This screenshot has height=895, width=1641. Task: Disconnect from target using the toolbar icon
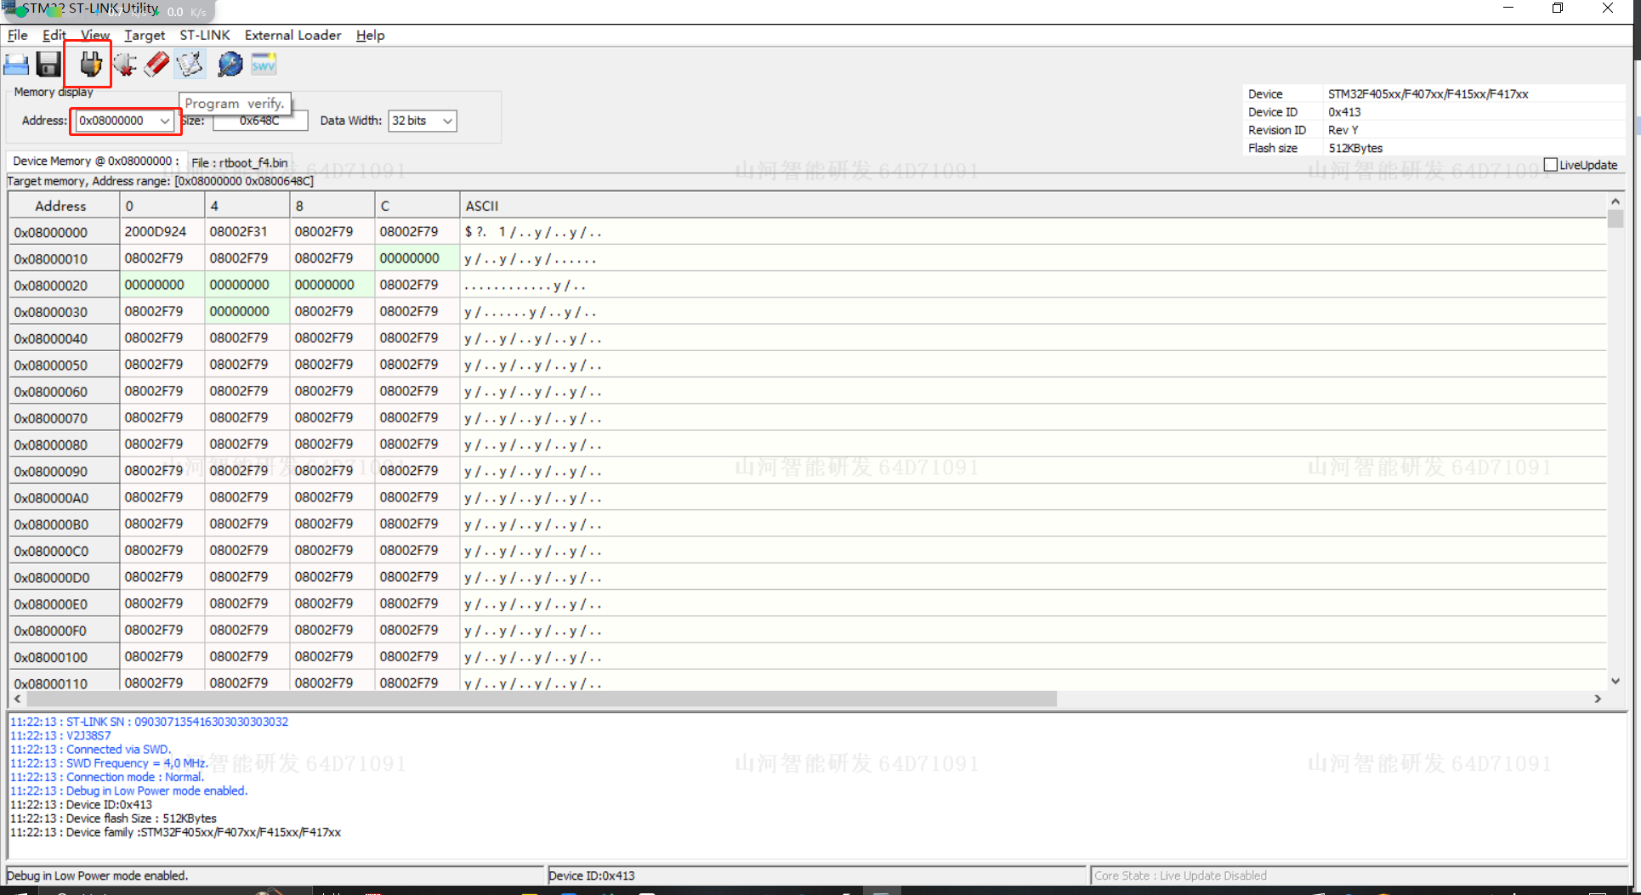pyautogui.click(x=125, y=65)
